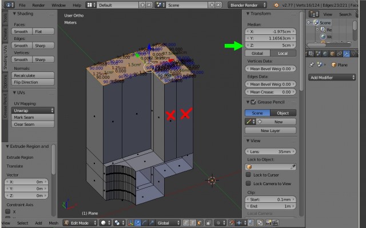Open the Object properties tab icon
Image resolution: width=366 pixels, height=228 pixels.
point(332,54)
